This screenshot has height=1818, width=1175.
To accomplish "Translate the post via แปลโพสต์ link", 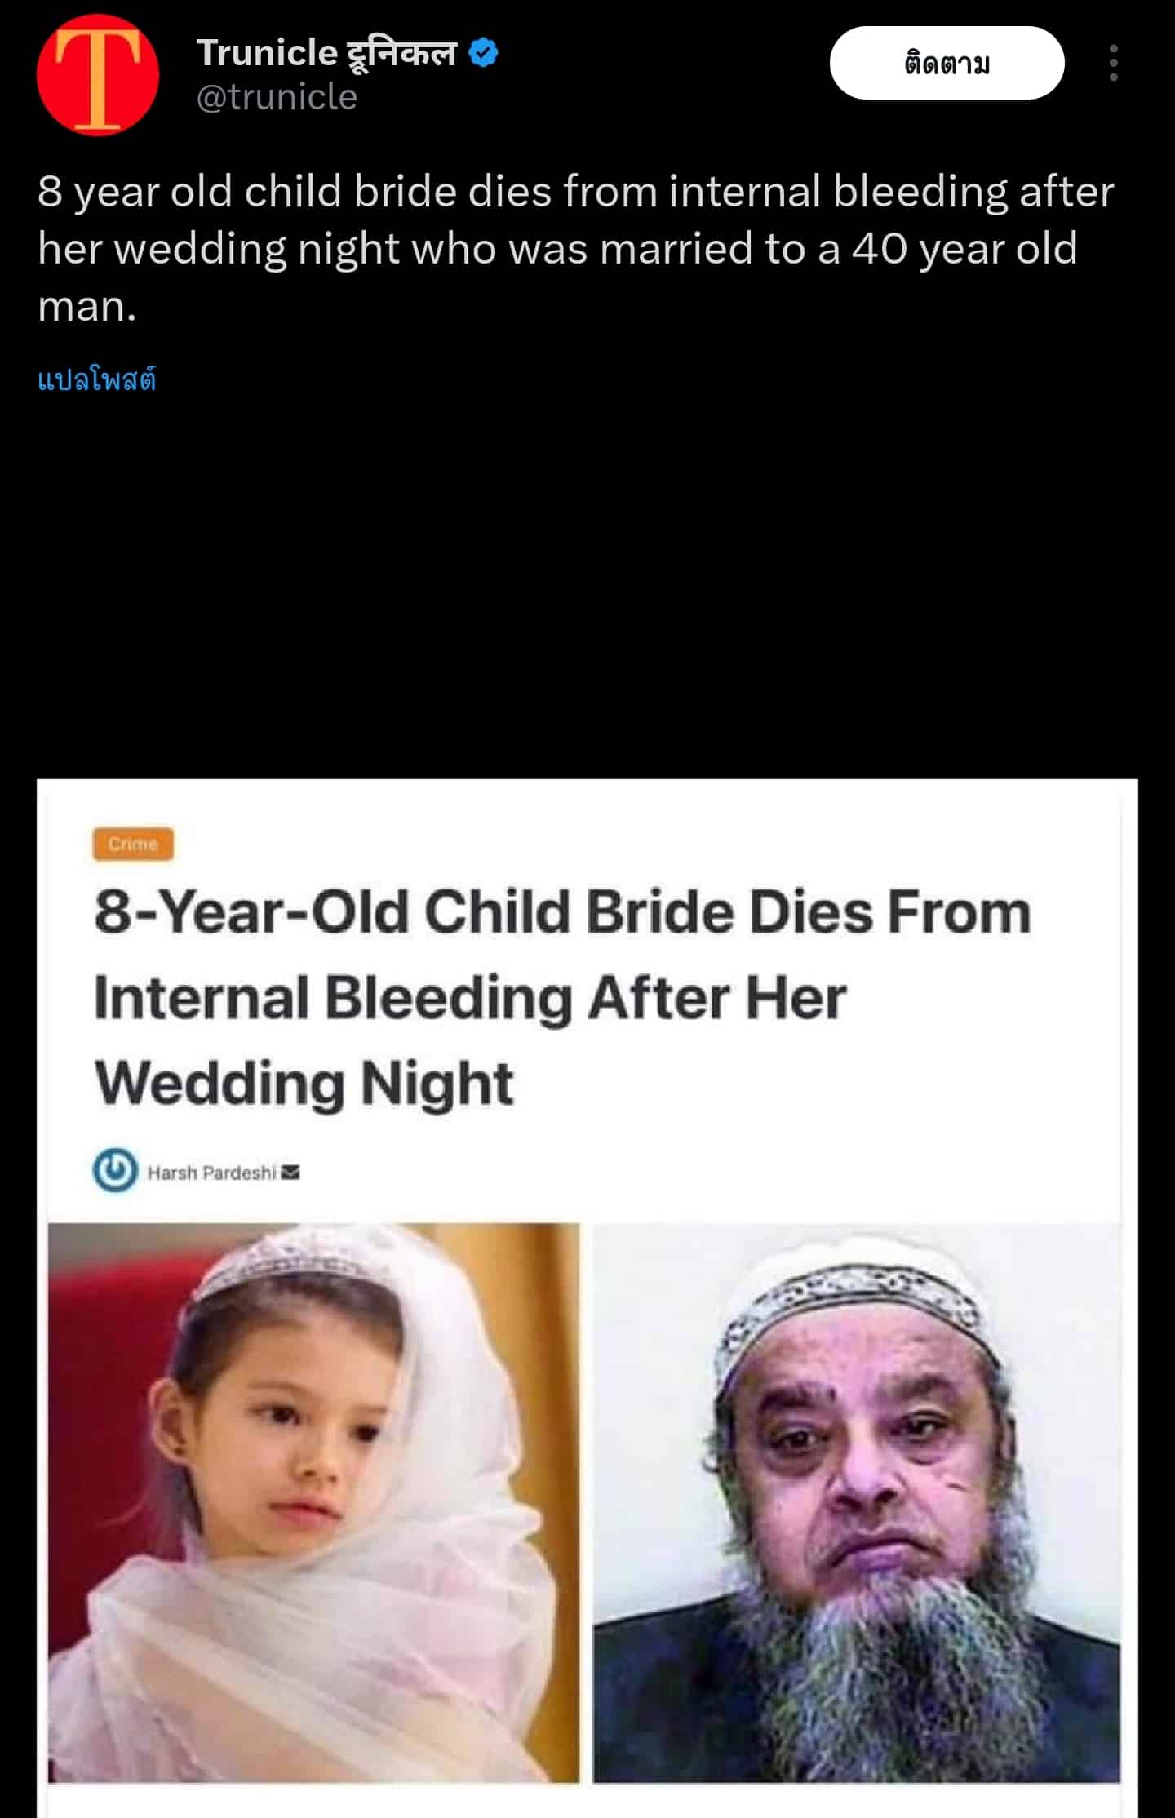I will coord(97,380).
